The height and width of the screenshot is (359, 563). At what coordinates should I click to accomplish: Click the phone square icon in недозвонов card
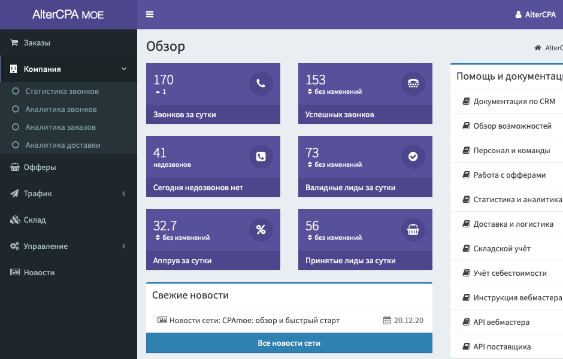[261, 156]
